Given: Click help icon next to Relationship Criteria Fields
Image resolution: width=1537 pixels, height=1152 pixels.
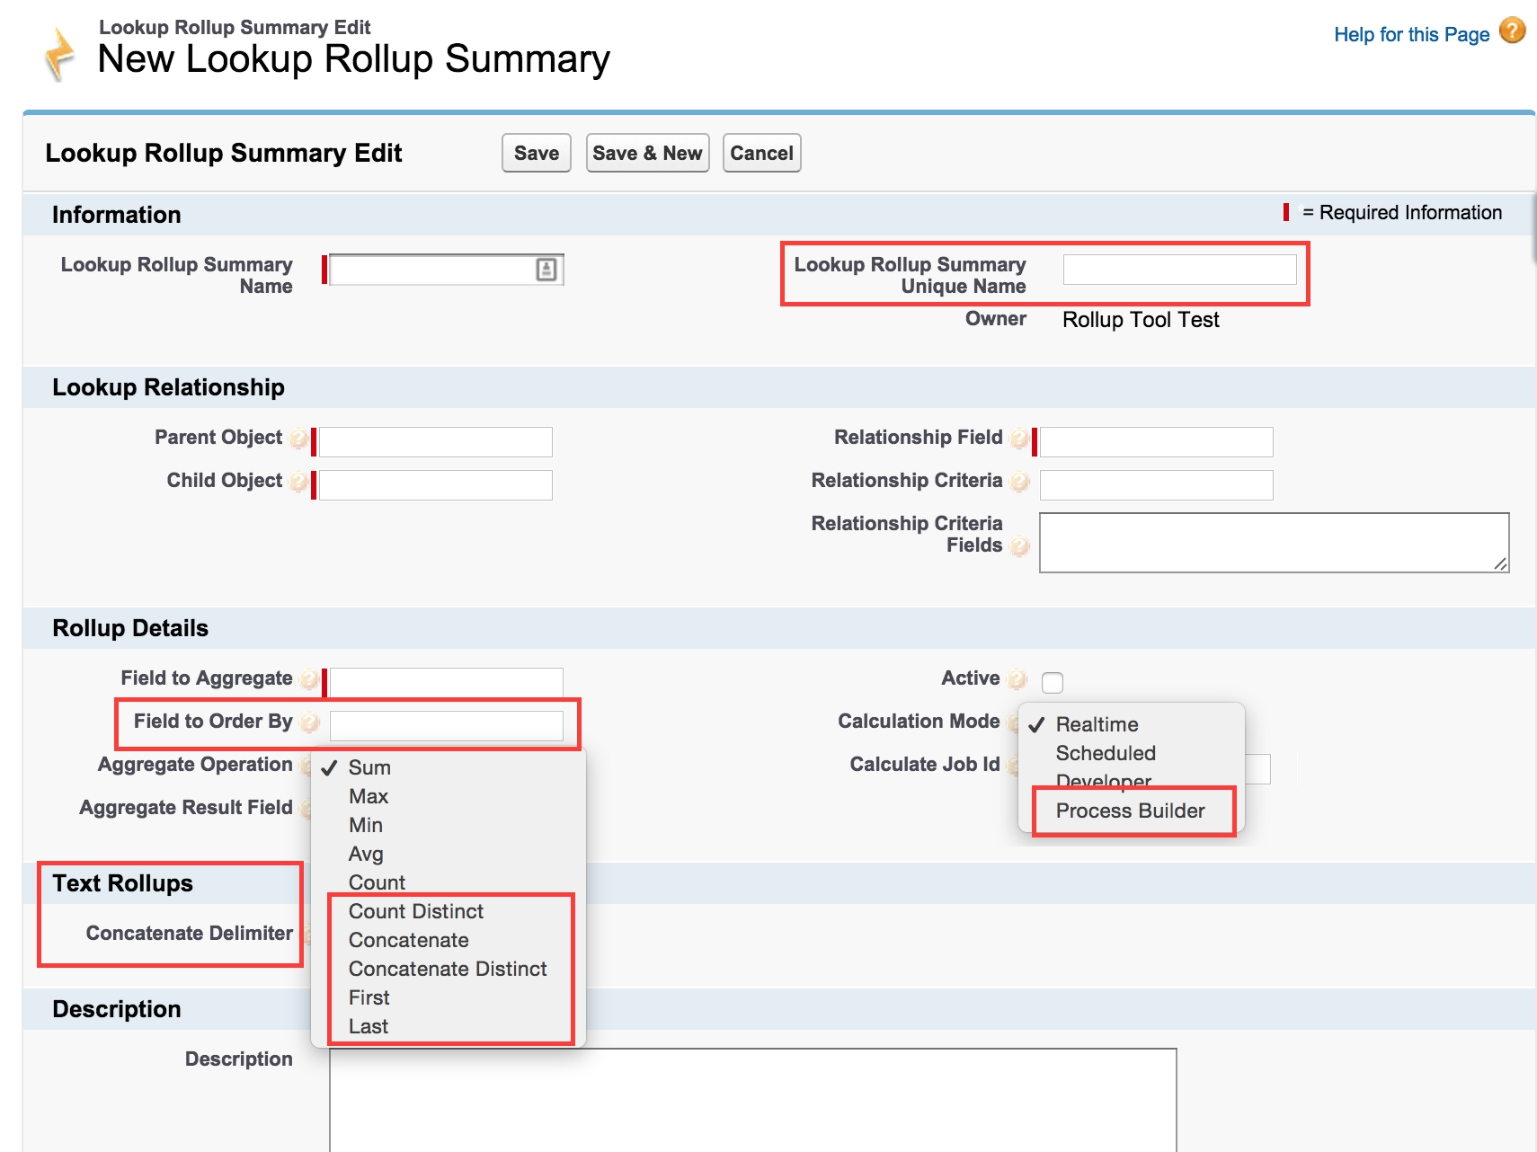Looking at the screenshot, I should click(x=1018, y=546).
